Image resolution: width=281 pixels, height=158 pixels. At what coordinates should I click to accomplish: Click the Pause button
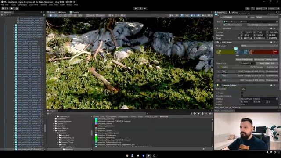[140, 8]
